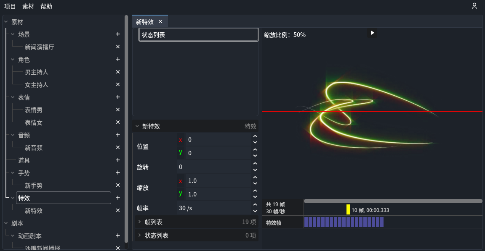The image size is (485, 251).
Task: Open the user profile icon
Action: point(474,6)
